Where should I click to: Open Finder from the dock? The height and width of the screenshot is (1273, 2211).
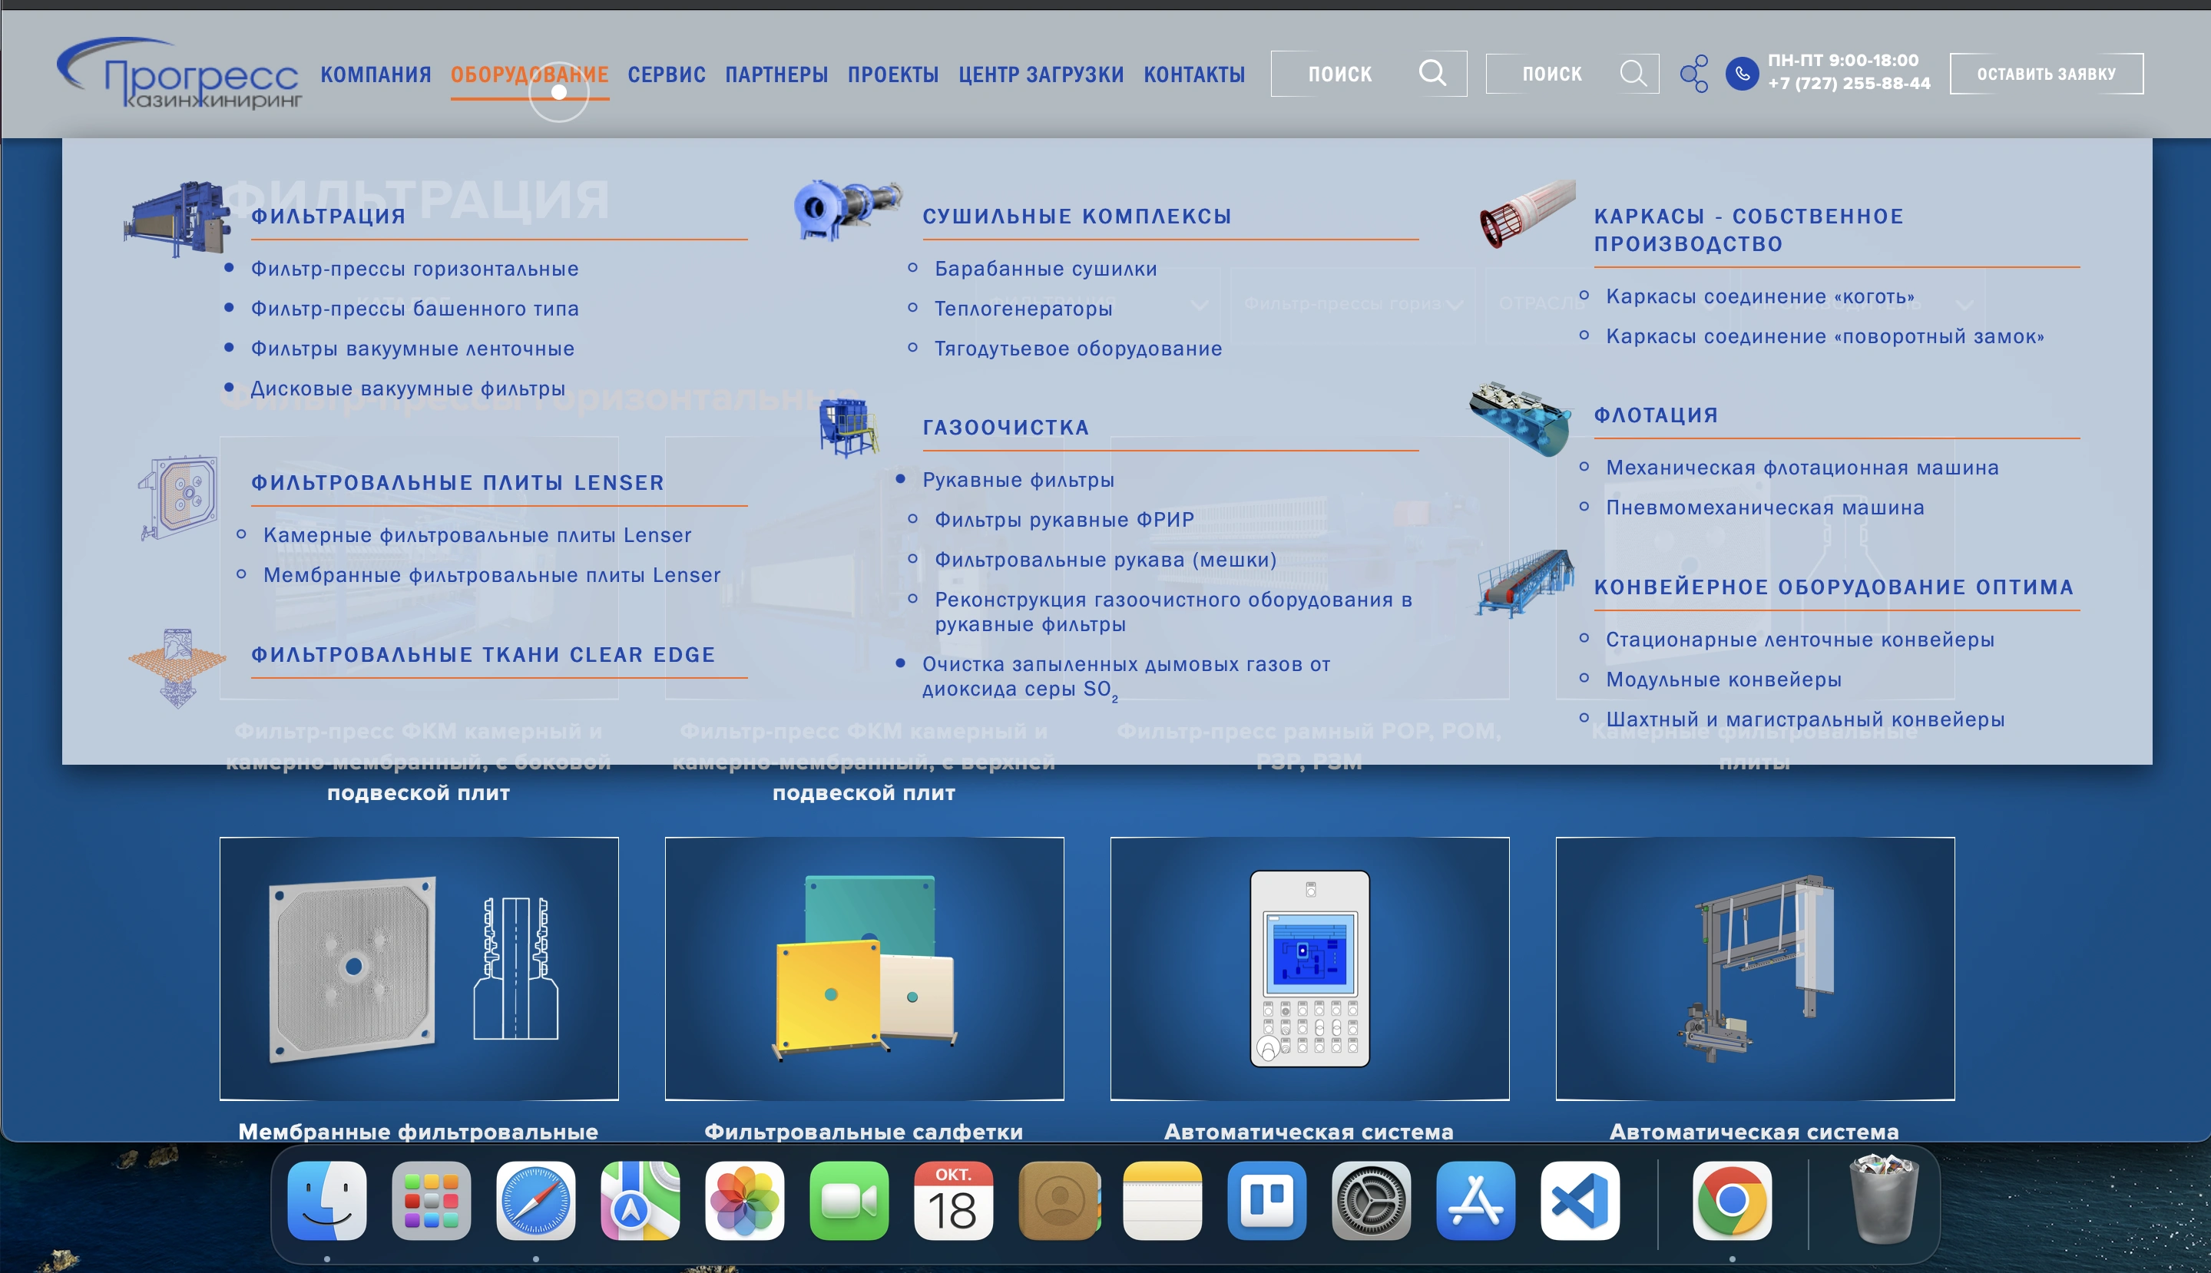tap(327, 1200)
